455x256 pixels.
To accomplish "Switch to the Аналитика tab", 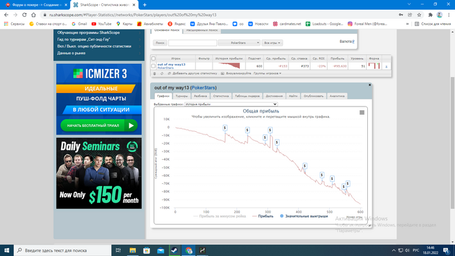I will (x=337, y=96).
